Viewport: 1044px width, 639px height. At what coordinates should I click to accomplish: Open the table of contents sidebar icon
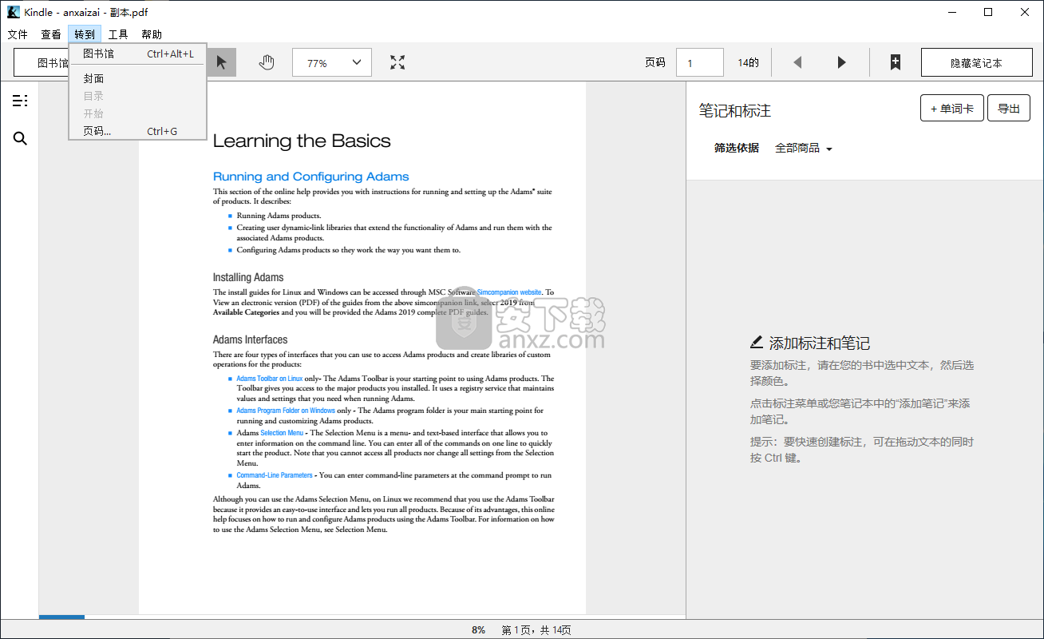(20, 101)
